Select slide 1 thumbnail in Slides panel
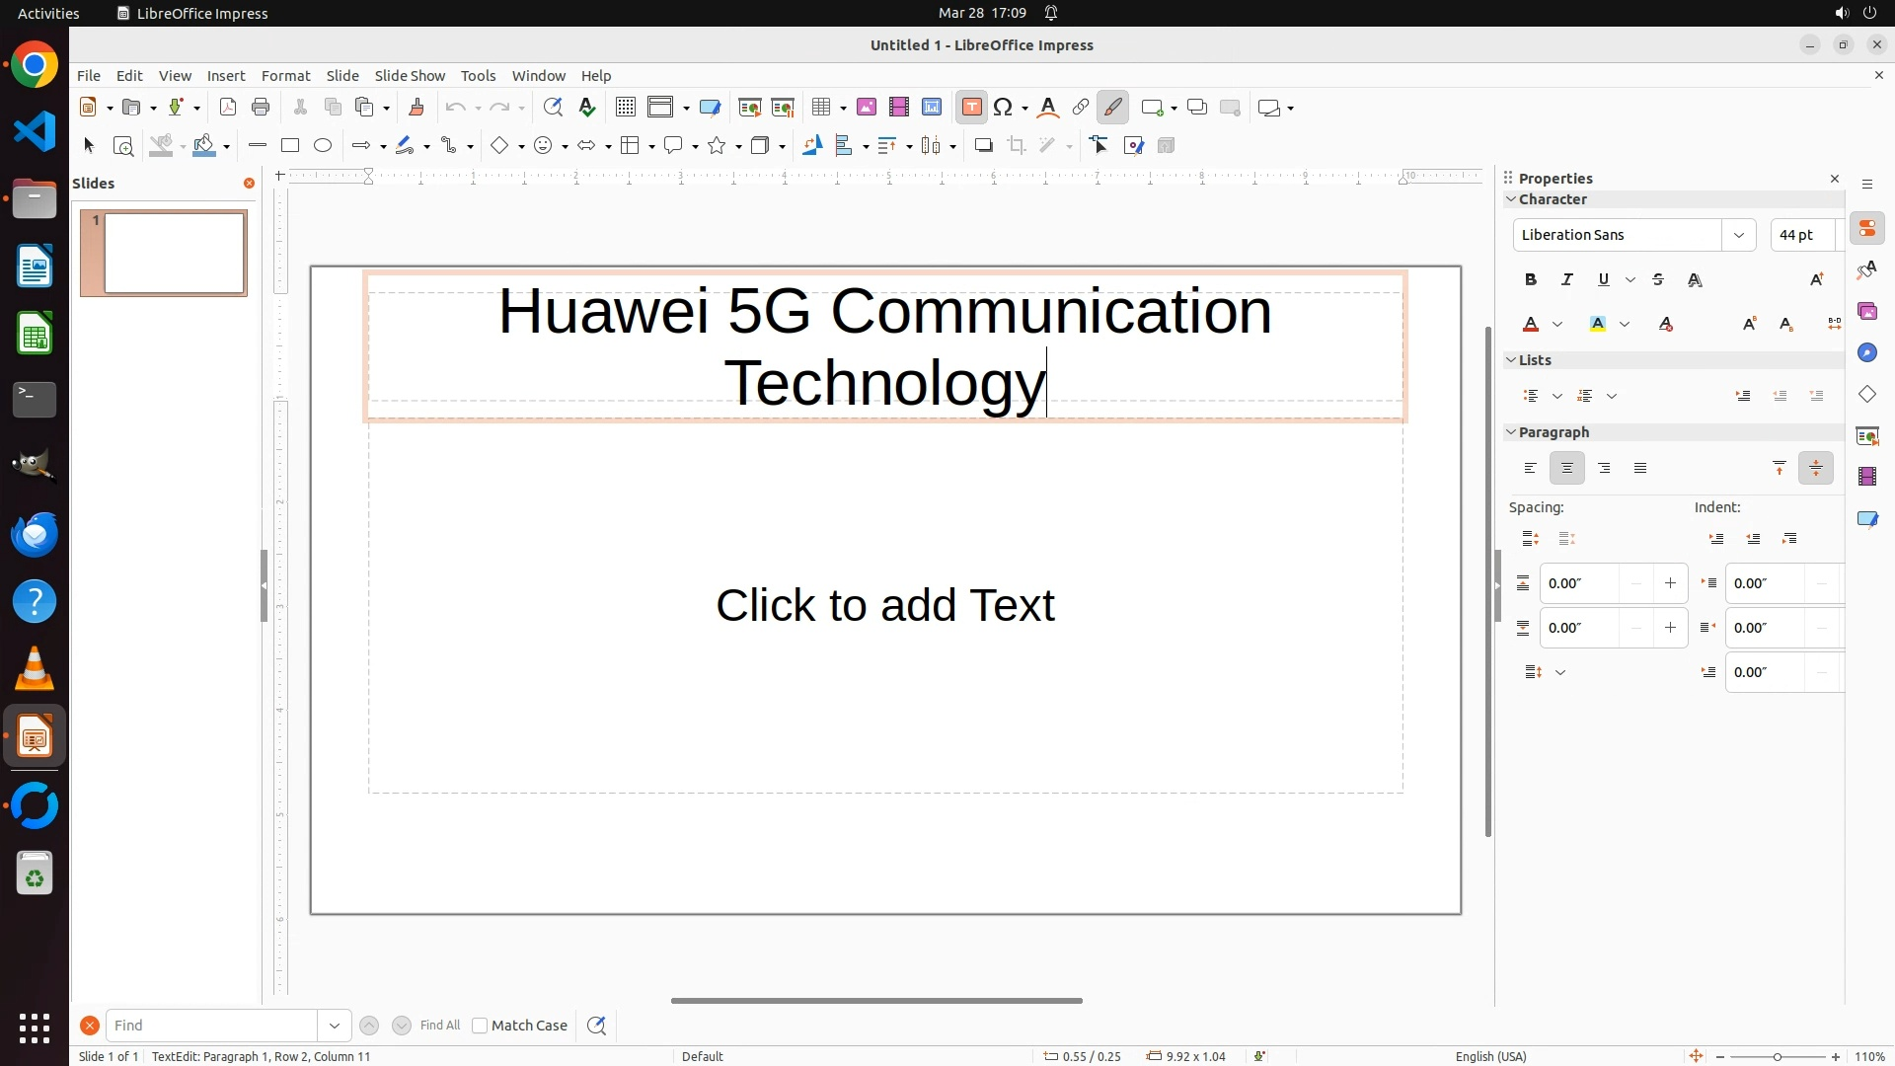The image size is (1895, 1066). coord(175,254)
